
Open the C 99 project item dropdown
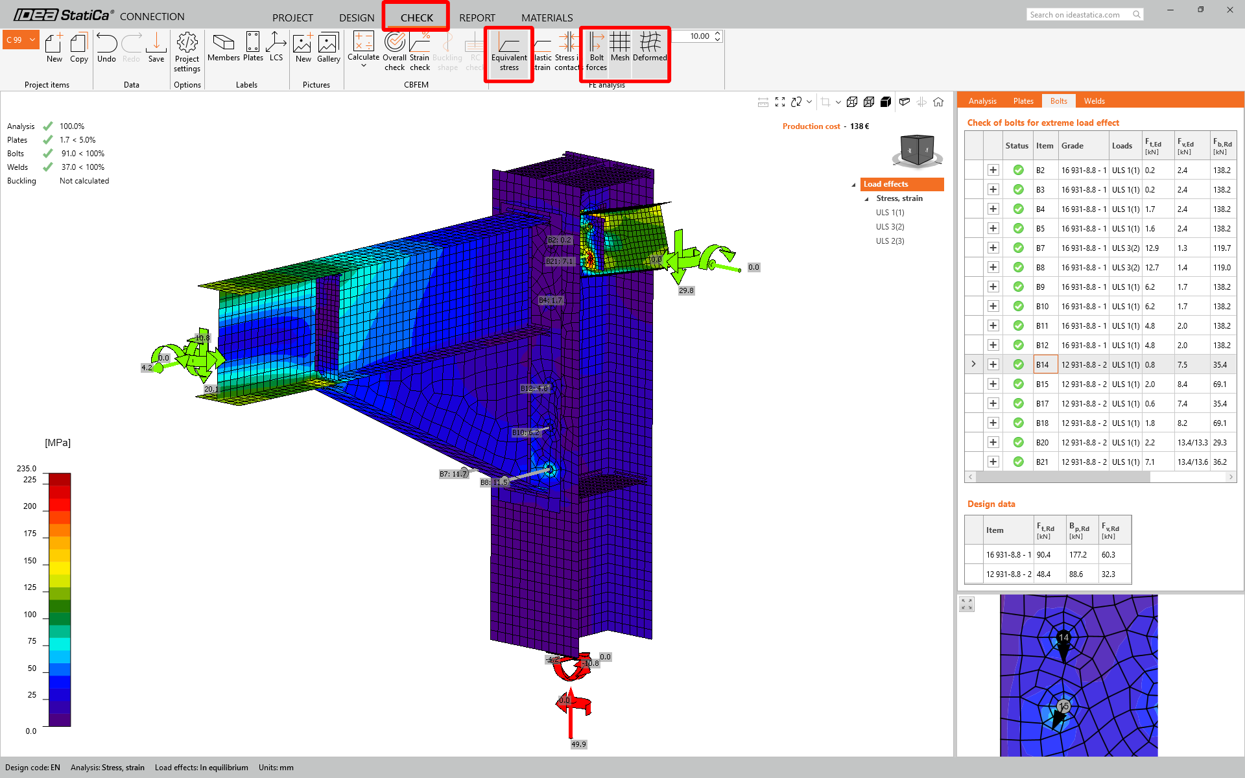32,40
